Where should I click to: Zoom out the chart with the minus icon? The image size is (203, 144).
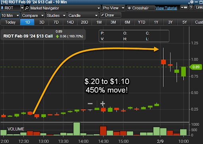pos(90,104)
